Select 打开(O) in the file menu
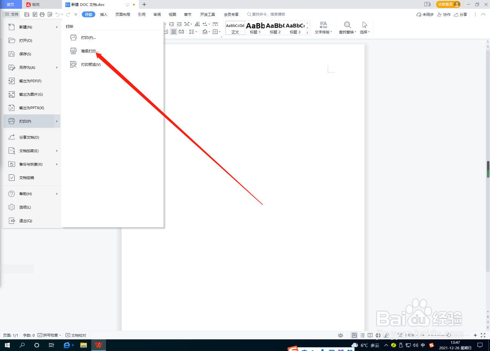 tap(32, 40)
